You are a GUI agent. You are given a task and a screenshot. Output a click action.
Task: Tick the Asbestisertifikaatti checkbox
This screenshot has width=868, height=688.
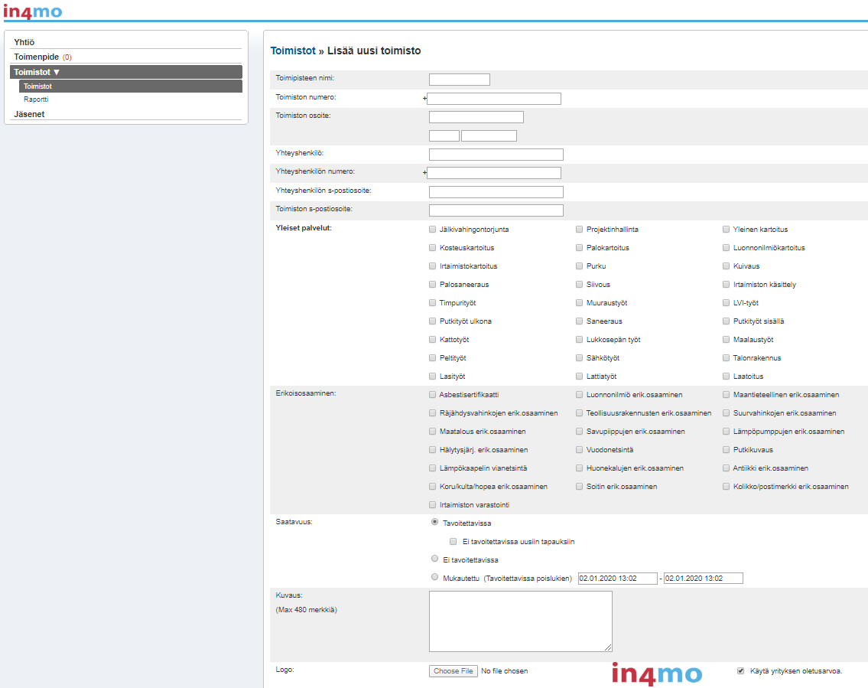pyautogui.click(x=433, y=395)
